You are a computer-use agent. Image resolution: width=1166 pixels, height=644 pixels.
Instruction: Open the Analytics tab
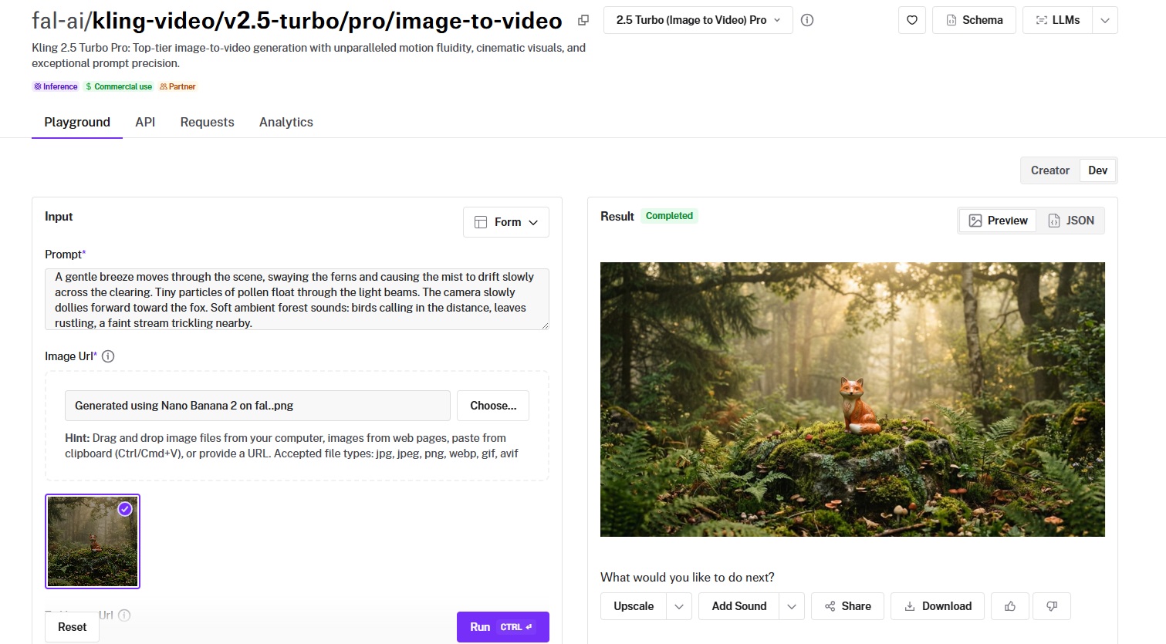286,122
